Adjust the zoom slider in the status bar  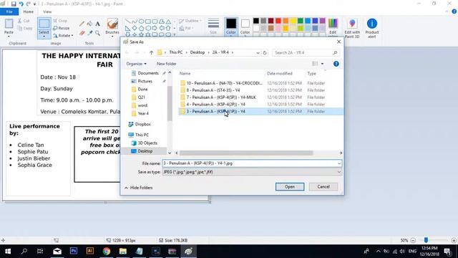tap(427, 240)
